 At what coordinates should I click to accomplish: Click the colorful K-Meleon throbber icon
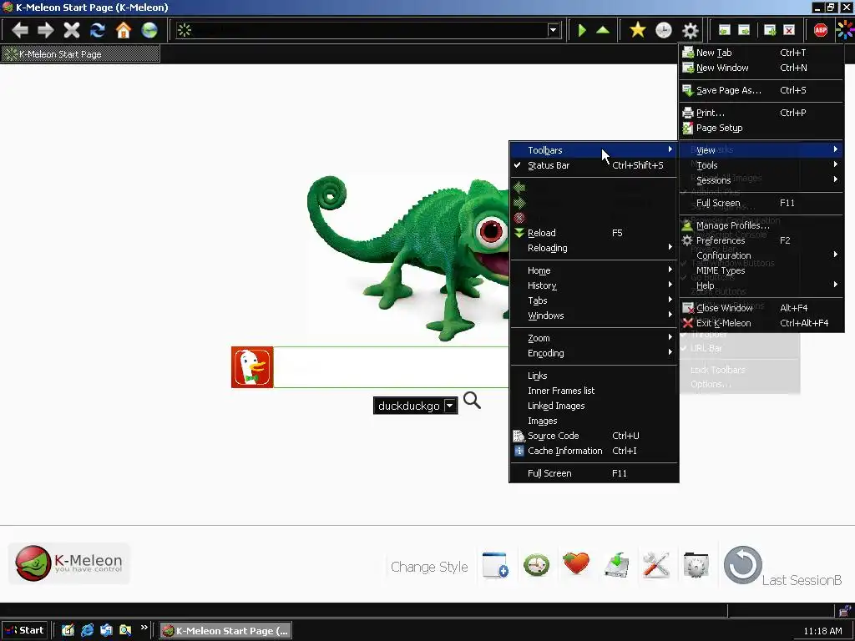(x=845, y=30)
